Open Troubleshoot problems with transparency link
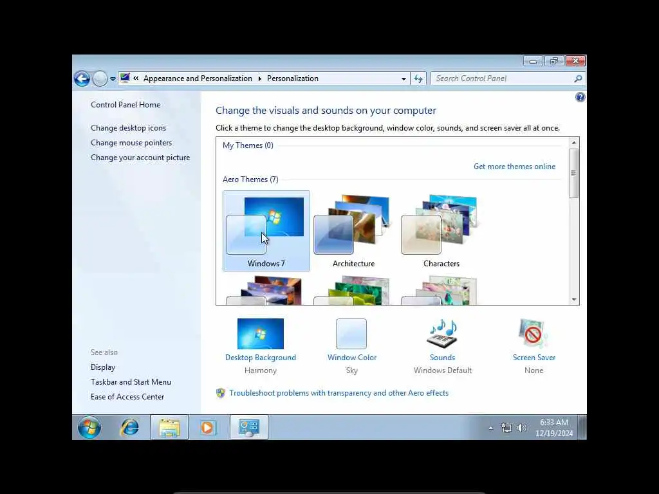The image size is (659, 494). click(339, 393)
